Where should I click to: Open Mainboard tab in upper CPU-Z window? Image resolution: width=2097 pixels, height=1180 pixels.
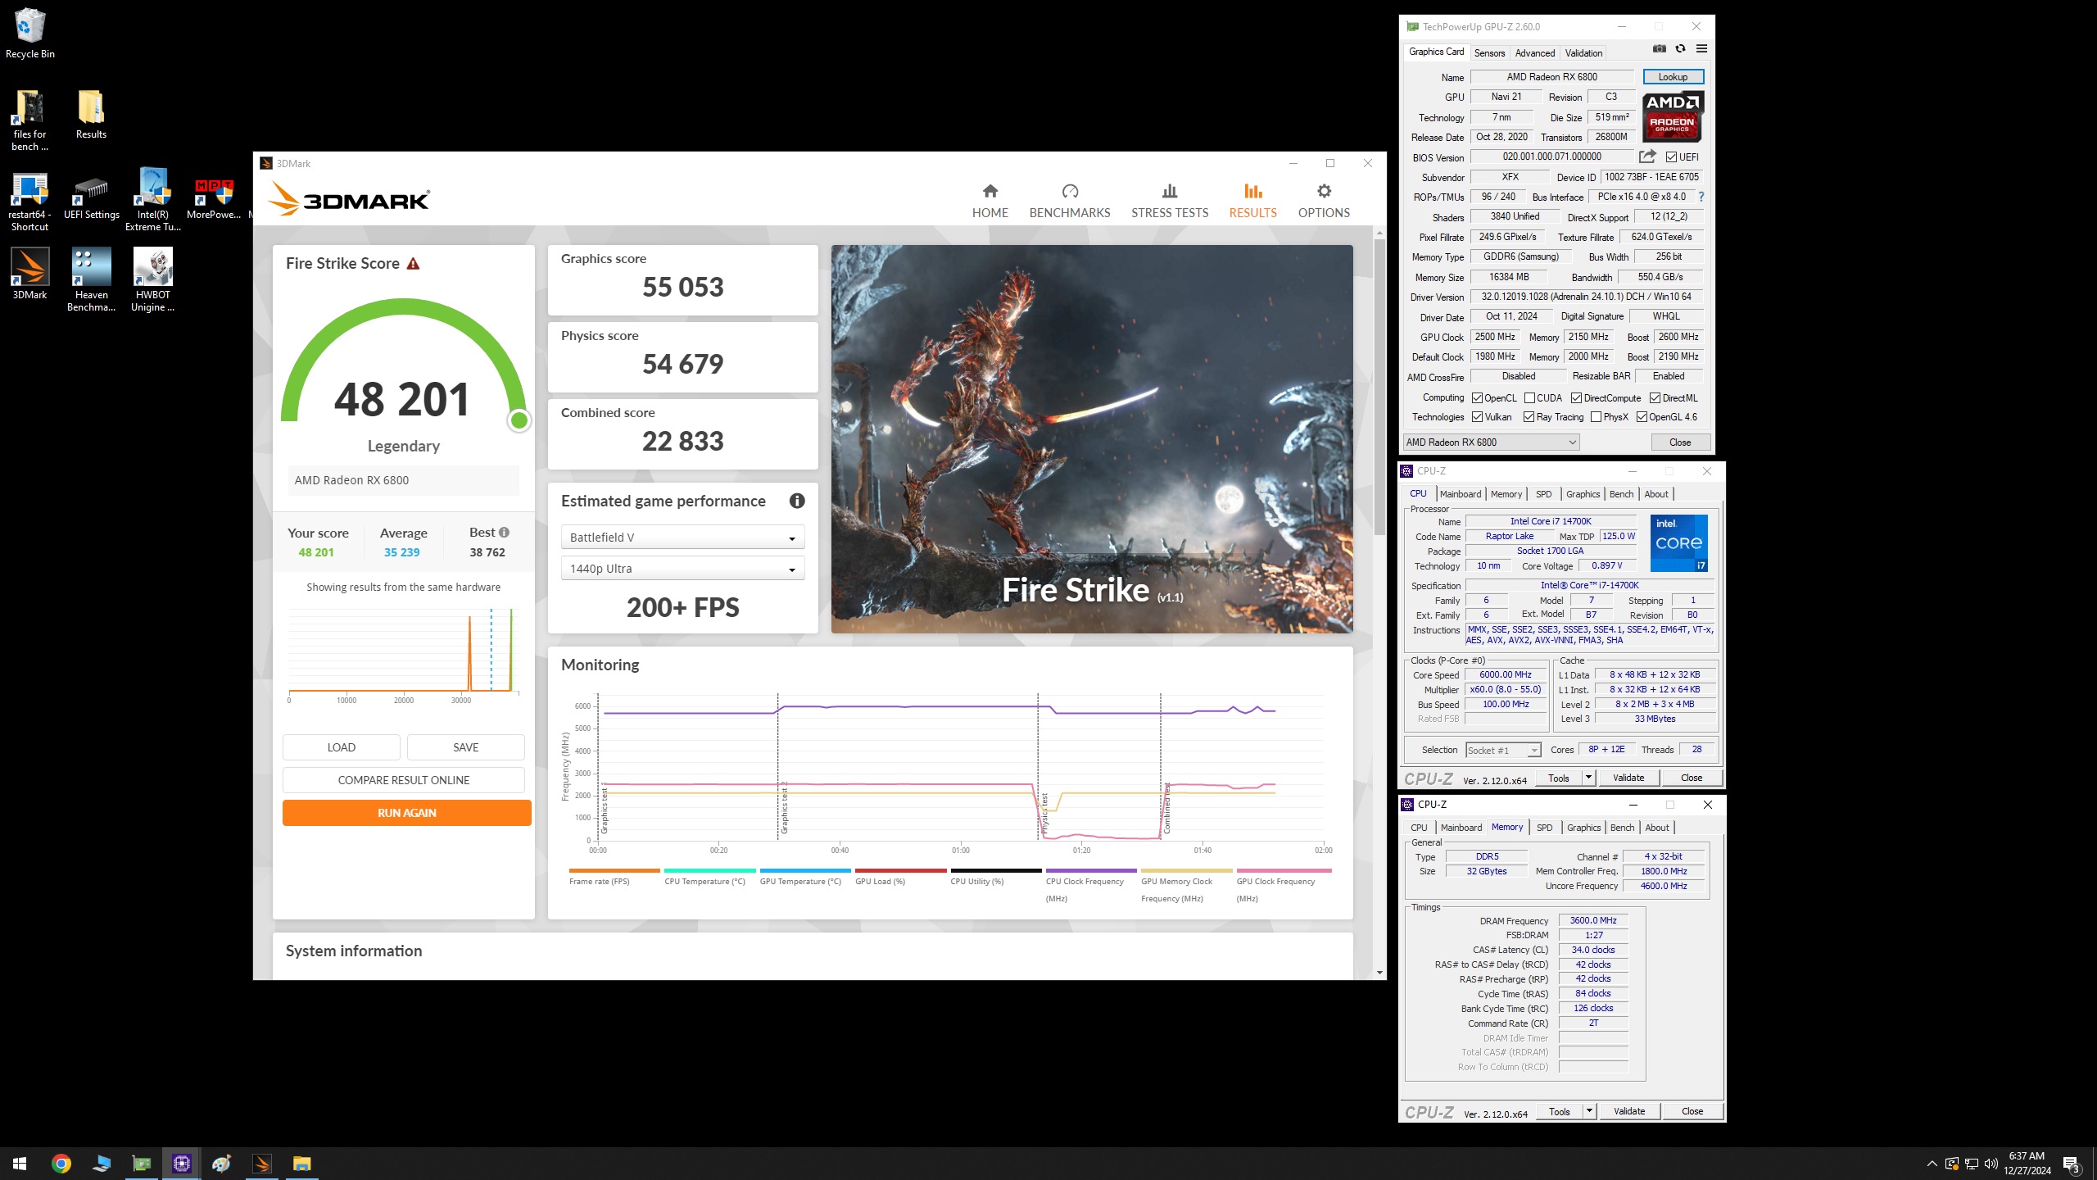coord(1460,494)
